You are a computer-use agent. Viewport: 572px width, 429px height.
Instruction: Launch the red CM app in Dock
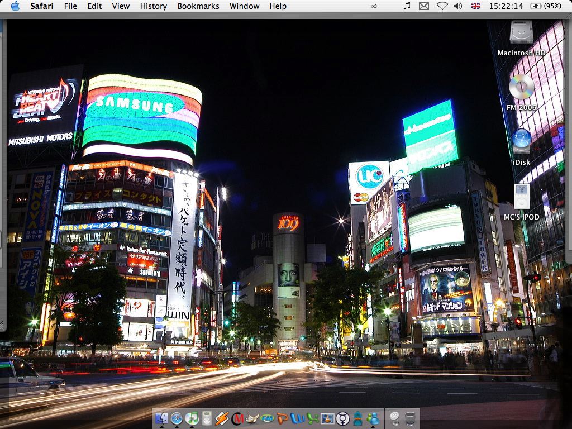pos(237,418)
